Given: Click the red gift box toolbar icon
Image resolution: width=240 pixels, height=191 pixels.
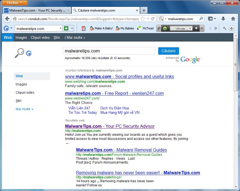Looking at the screenshot, I should point(83,28).
